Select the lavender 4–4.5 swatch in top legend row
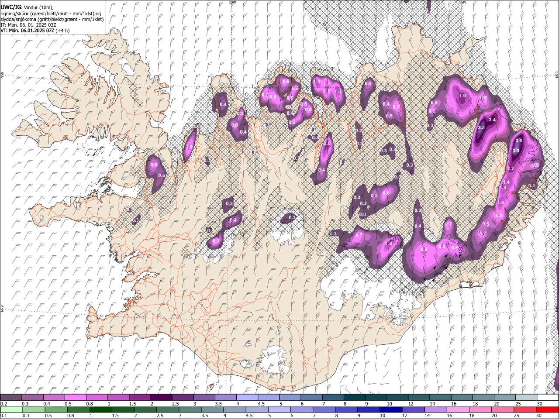The image size is (559, 419). pos(247,397)
